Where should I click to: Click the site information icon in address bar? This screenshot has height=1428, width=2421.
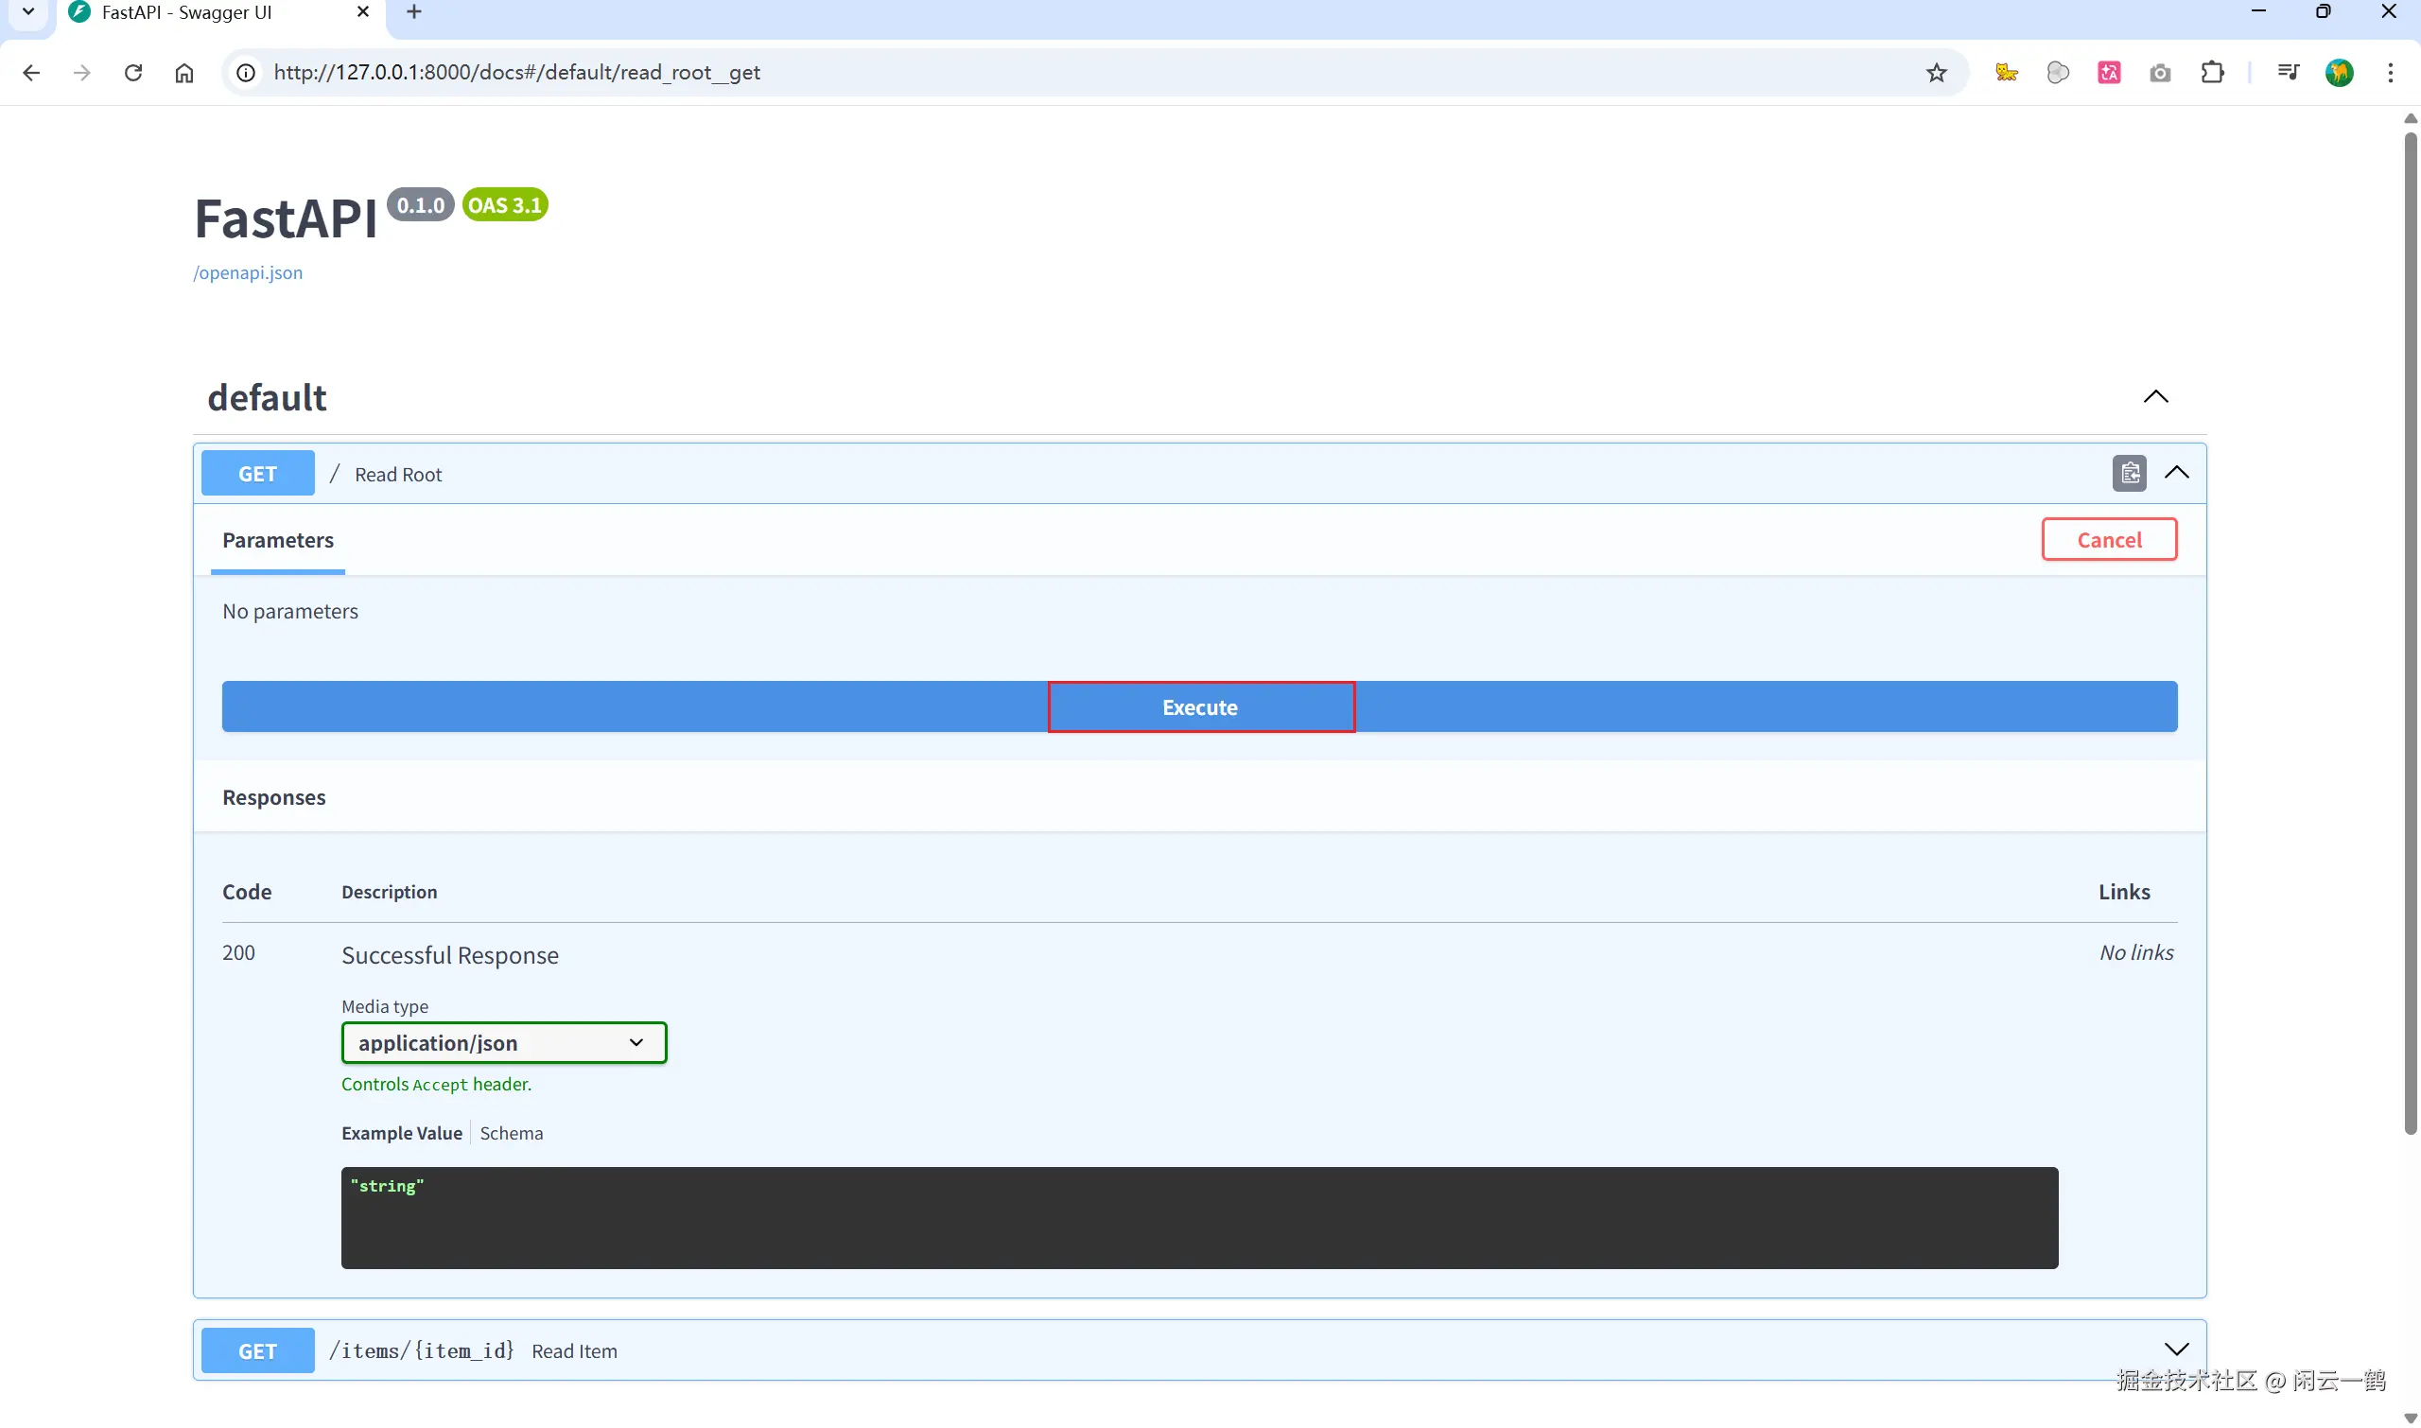246,72
